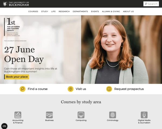Image resolution: width=162 pixels, height=129 pixels.
Task: Click the 'Gain those all-important insights' text
Action: click(x=31, y=70)
